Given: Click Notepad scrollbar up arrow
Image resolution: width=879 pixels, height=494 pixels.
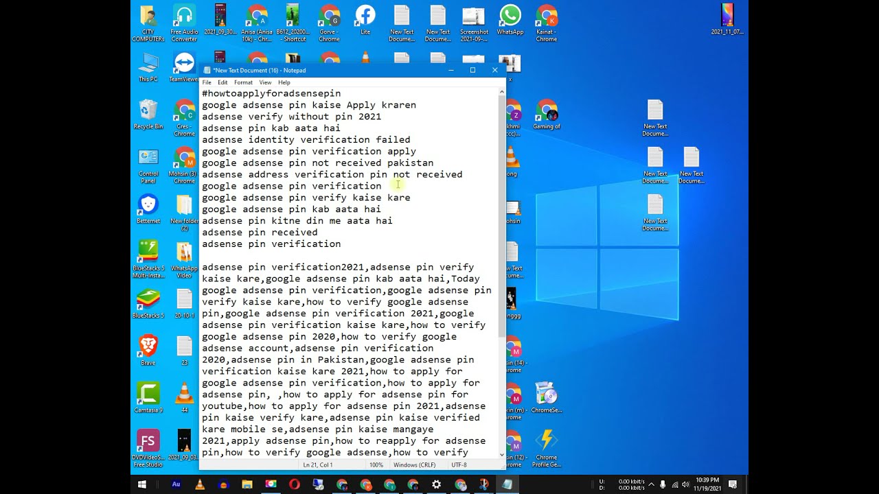Looking at the screenshot, I should coord(502,91).
